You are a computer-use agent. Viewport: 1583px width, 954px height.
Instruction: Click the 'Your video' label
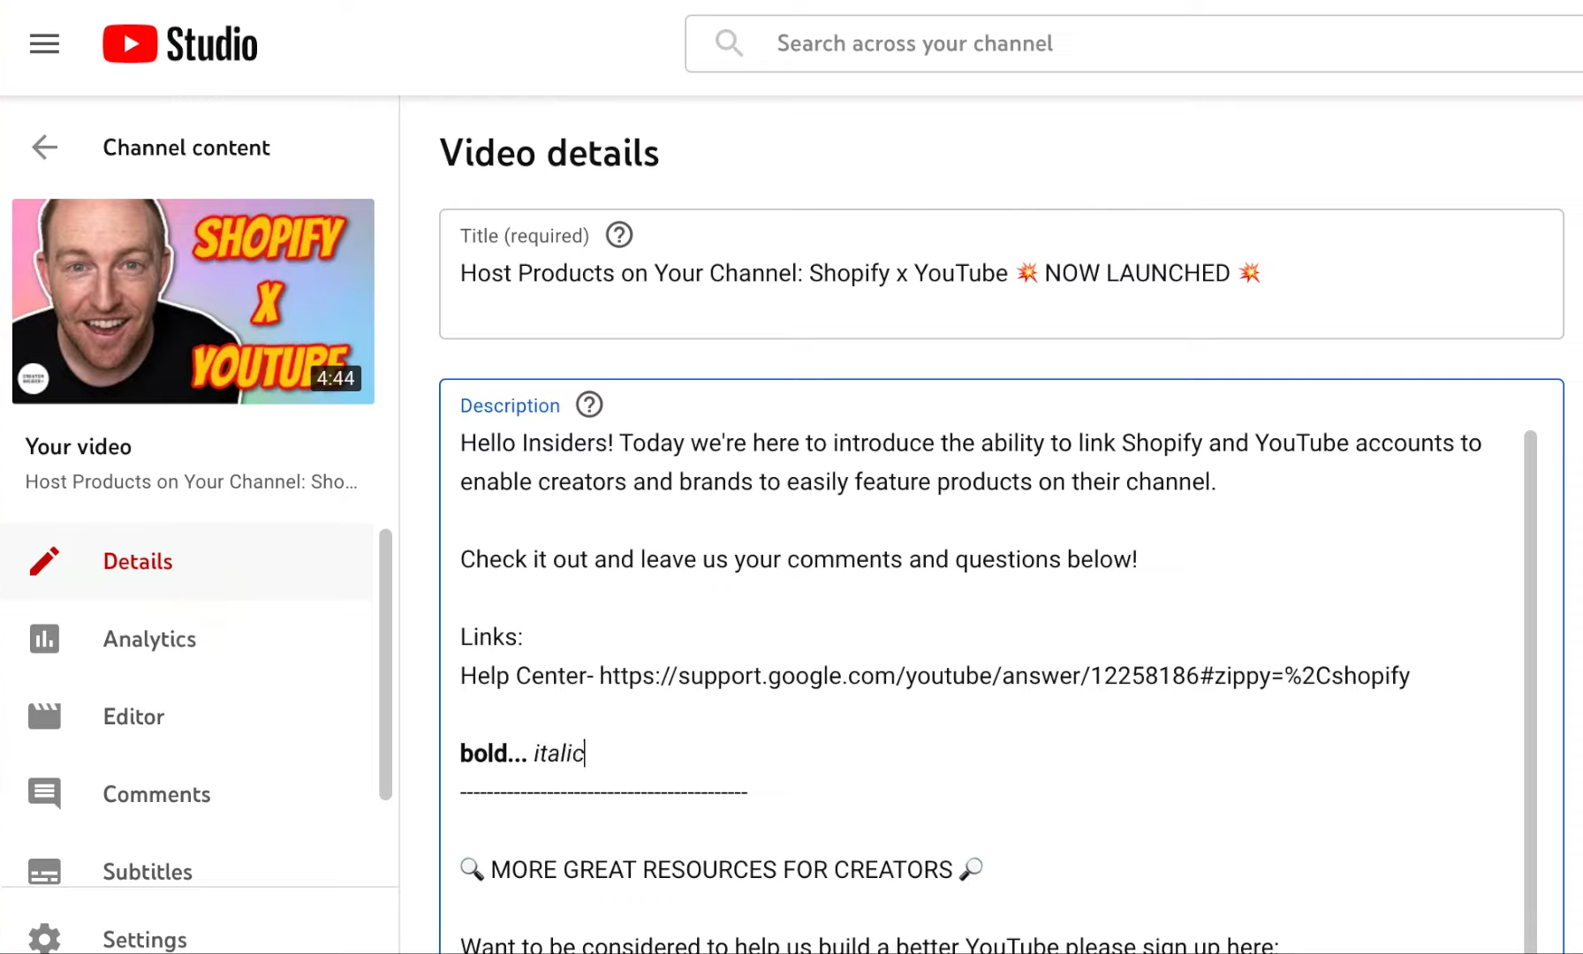pyautogui.click(x=79, y=447)
